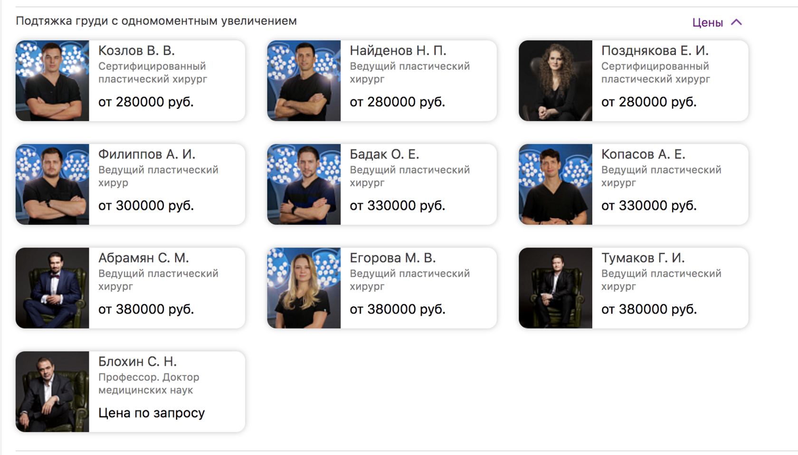Select the Козлов В. В. name link
This screenshot has width=798, height=455.
pos(136,50)
